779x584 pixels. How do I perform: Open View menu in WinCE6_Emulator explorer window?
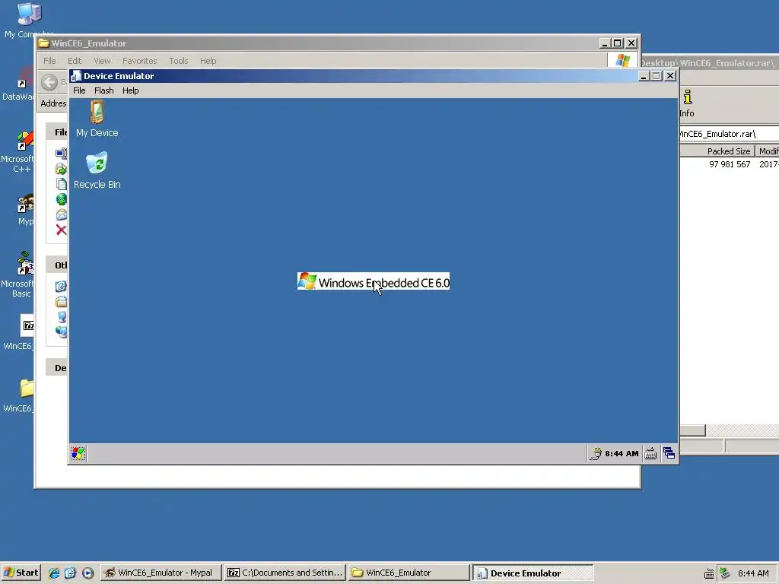[102, 61]
